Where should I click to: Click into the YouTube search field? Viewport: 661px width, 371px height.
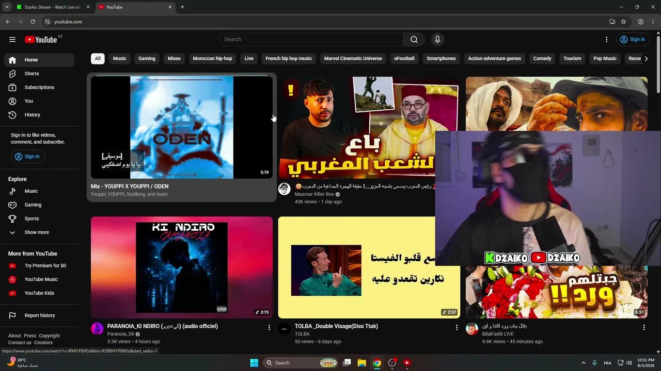(311, 40)
